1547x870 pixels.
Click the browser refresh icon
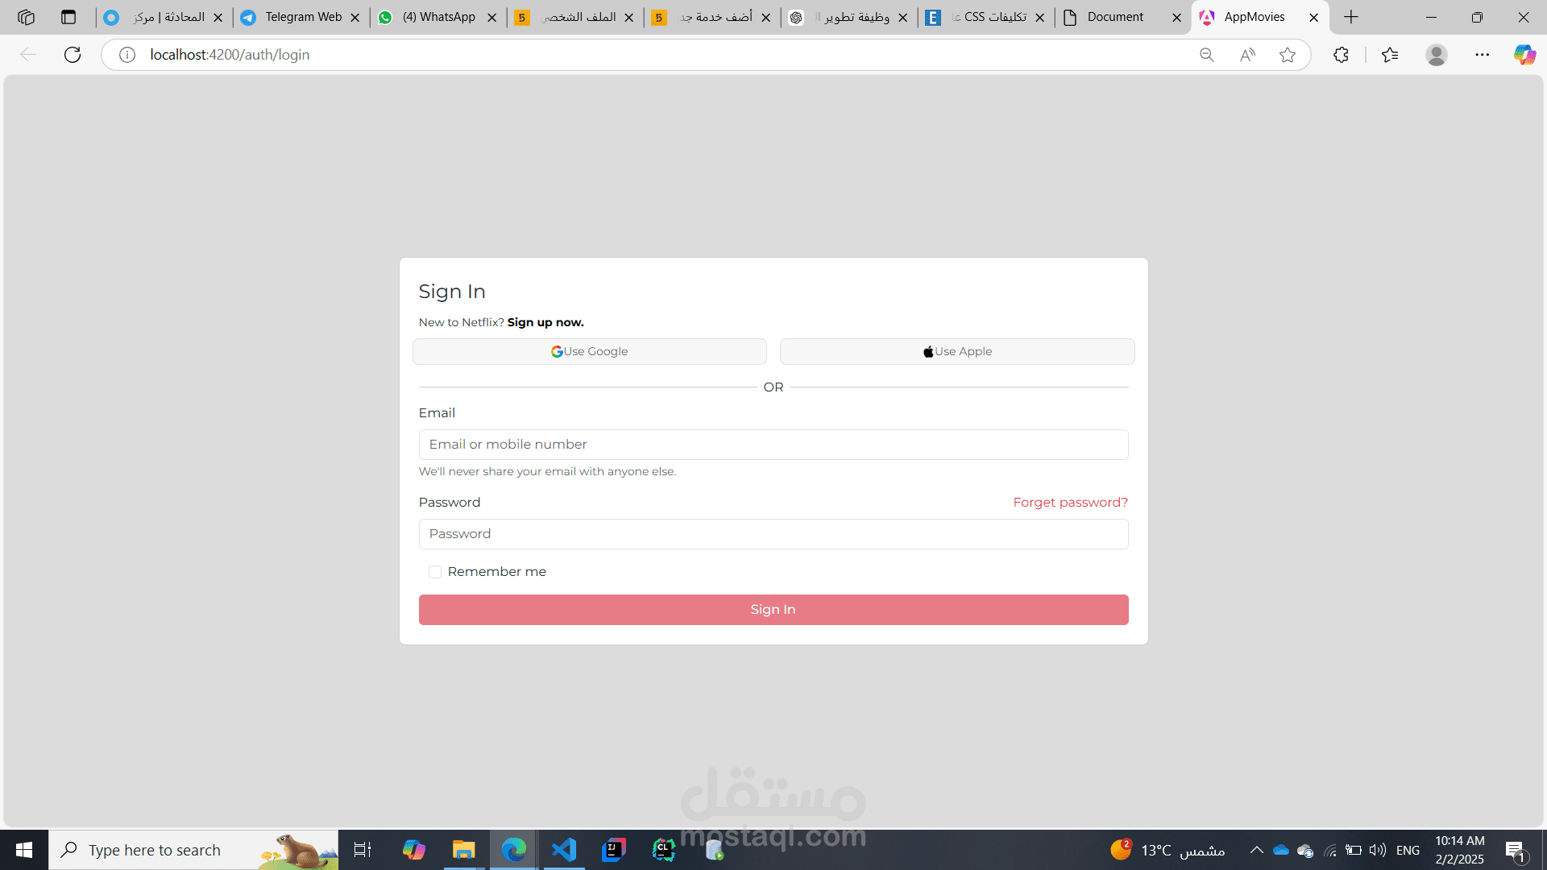coord(73,55)
